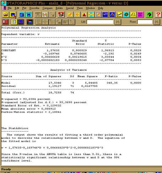This screenshot has width=162, height=173.
Task: Open the Special menu
Action: coord(70,8)
